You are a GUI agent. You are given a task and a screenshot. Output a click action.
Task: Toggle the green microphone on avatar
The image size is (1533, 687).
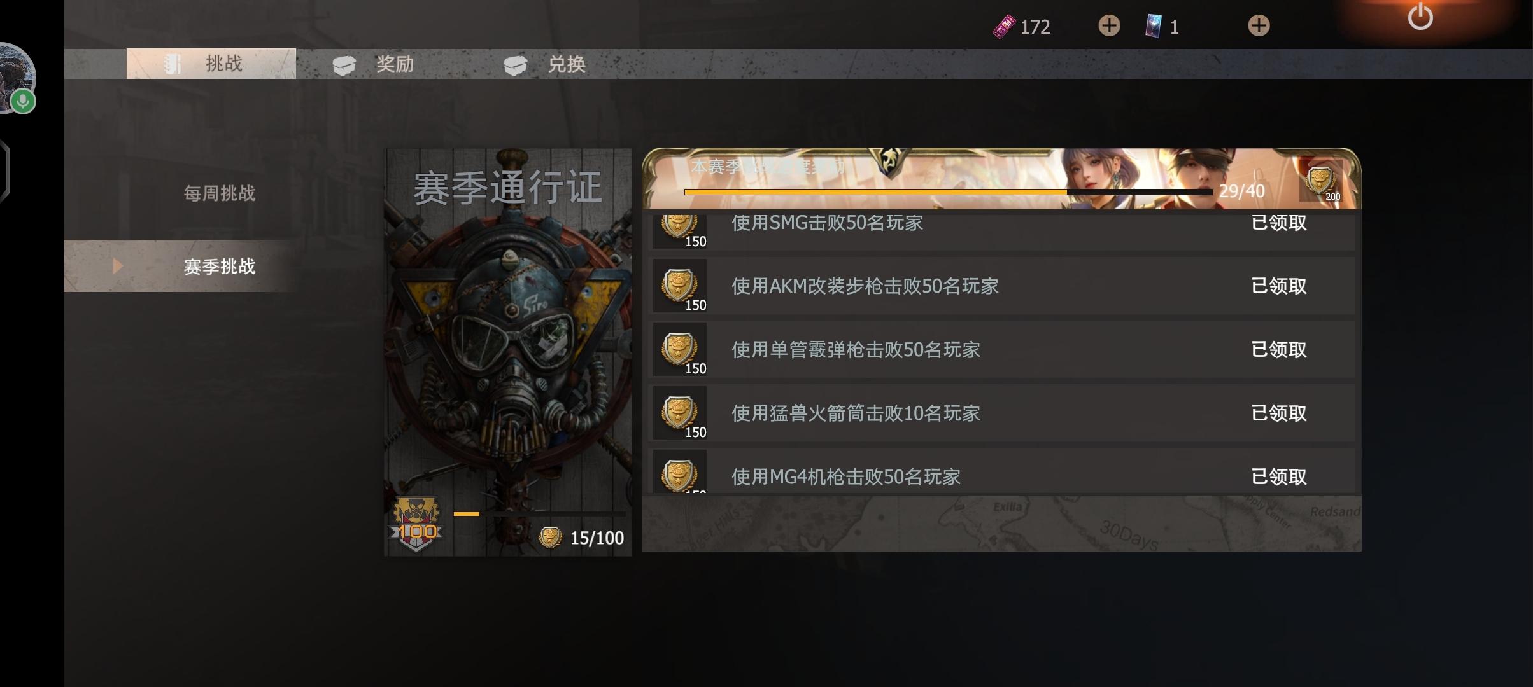tap(23, 101)
